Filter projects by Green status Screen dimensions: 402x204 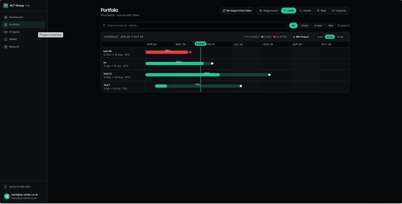click(305, 26)
